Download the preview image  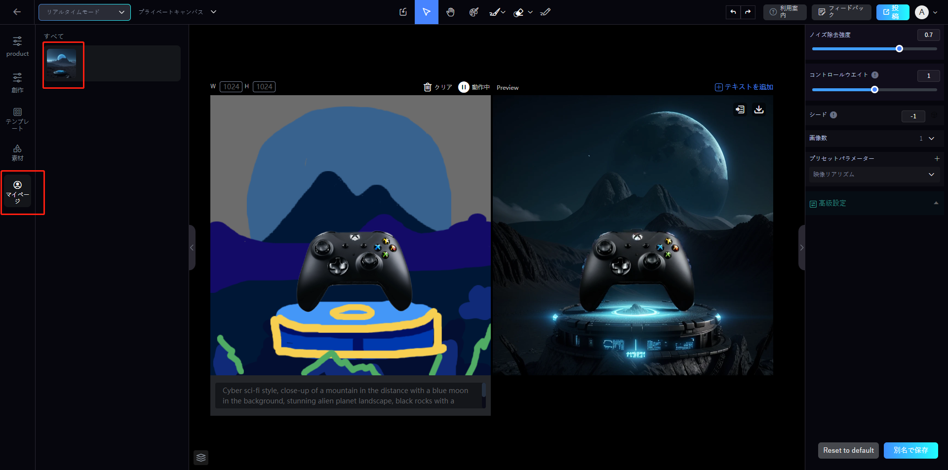click(x=759, y=109)
